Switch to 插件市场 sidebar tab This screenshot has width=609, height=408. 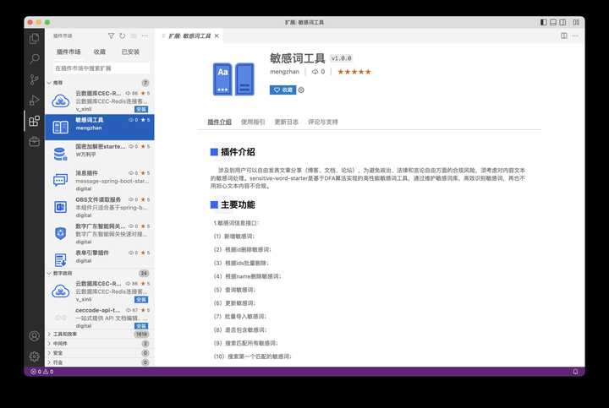[69, 52]
